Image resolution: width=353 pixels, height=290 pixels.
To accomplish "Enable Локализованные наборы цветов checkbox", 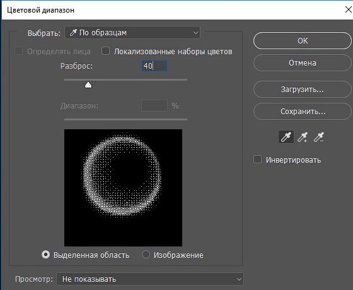I will tap(105, 51).
